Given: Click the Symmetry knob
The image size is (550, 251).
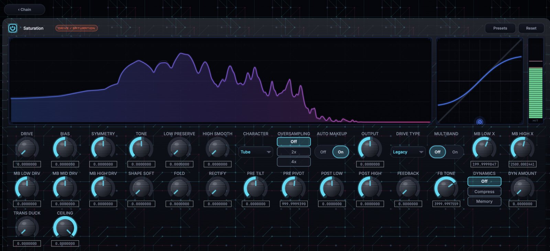Looking at the screenshot, I should pyautogui.click(x=103, y=148).
